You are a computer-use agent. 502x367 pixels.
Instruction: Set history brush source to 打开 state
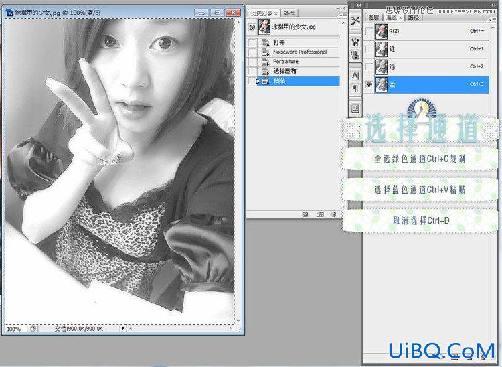point(252,42)
